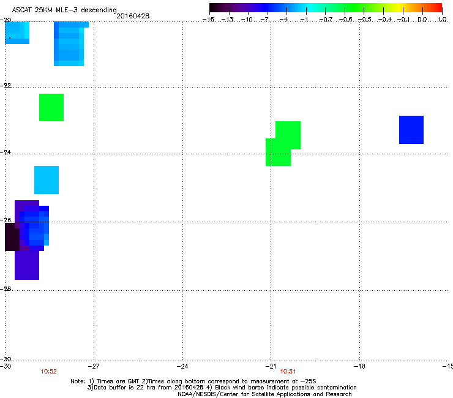Image resolution: width=453 pixels, height=398 pixels.
Task: Click the longitude axis label "-18"
Action: point(359,366)
